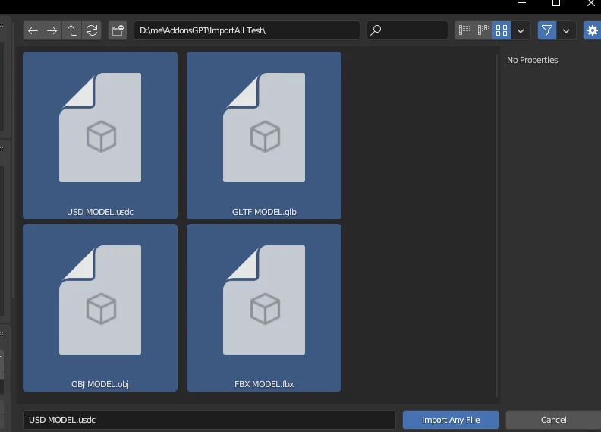Expand the display settings dropdown
601x432 pixels.
point(521,30)
